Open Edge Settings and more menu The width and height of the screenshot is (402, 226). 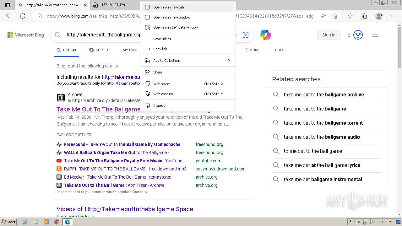point(393,16)
